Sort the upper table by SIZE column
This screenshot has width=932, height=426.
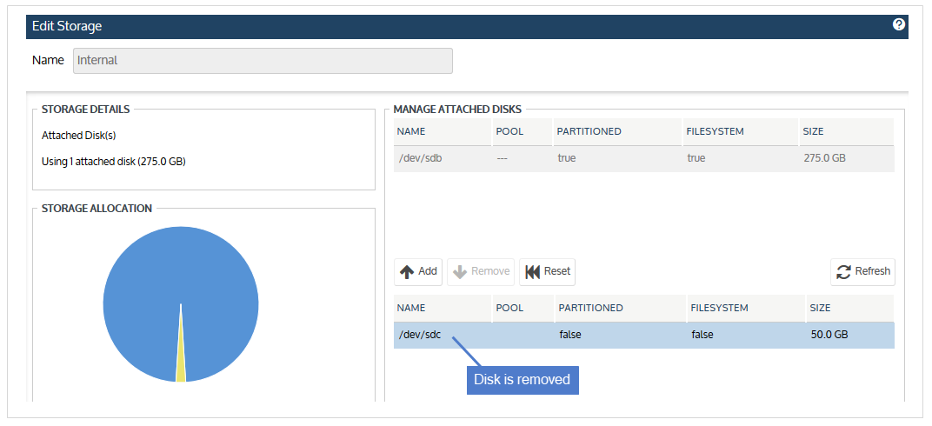point(847,132)
